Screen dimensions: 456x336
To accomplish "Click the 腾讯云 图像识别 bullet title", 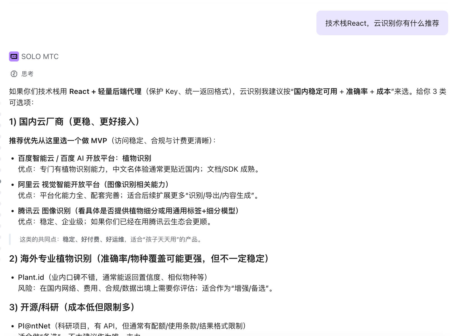I will point(128,211).
